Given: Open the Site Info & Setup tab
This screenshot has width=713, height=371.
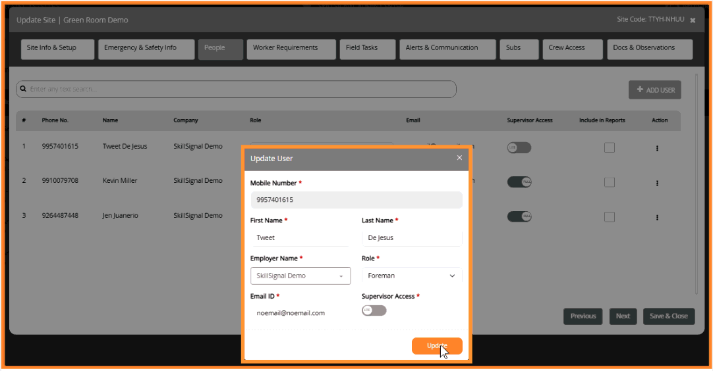Looking at the screenshot, I should (57, 49).
